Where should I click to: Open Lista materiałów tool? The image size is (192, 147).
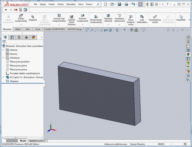coord(142,19)
